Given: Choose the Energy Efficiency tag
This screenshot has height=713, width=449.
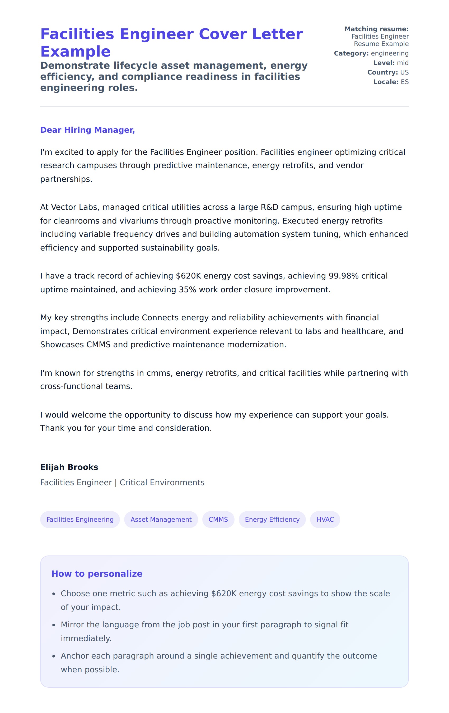Looking at the screenshot, I should point(272,519).
